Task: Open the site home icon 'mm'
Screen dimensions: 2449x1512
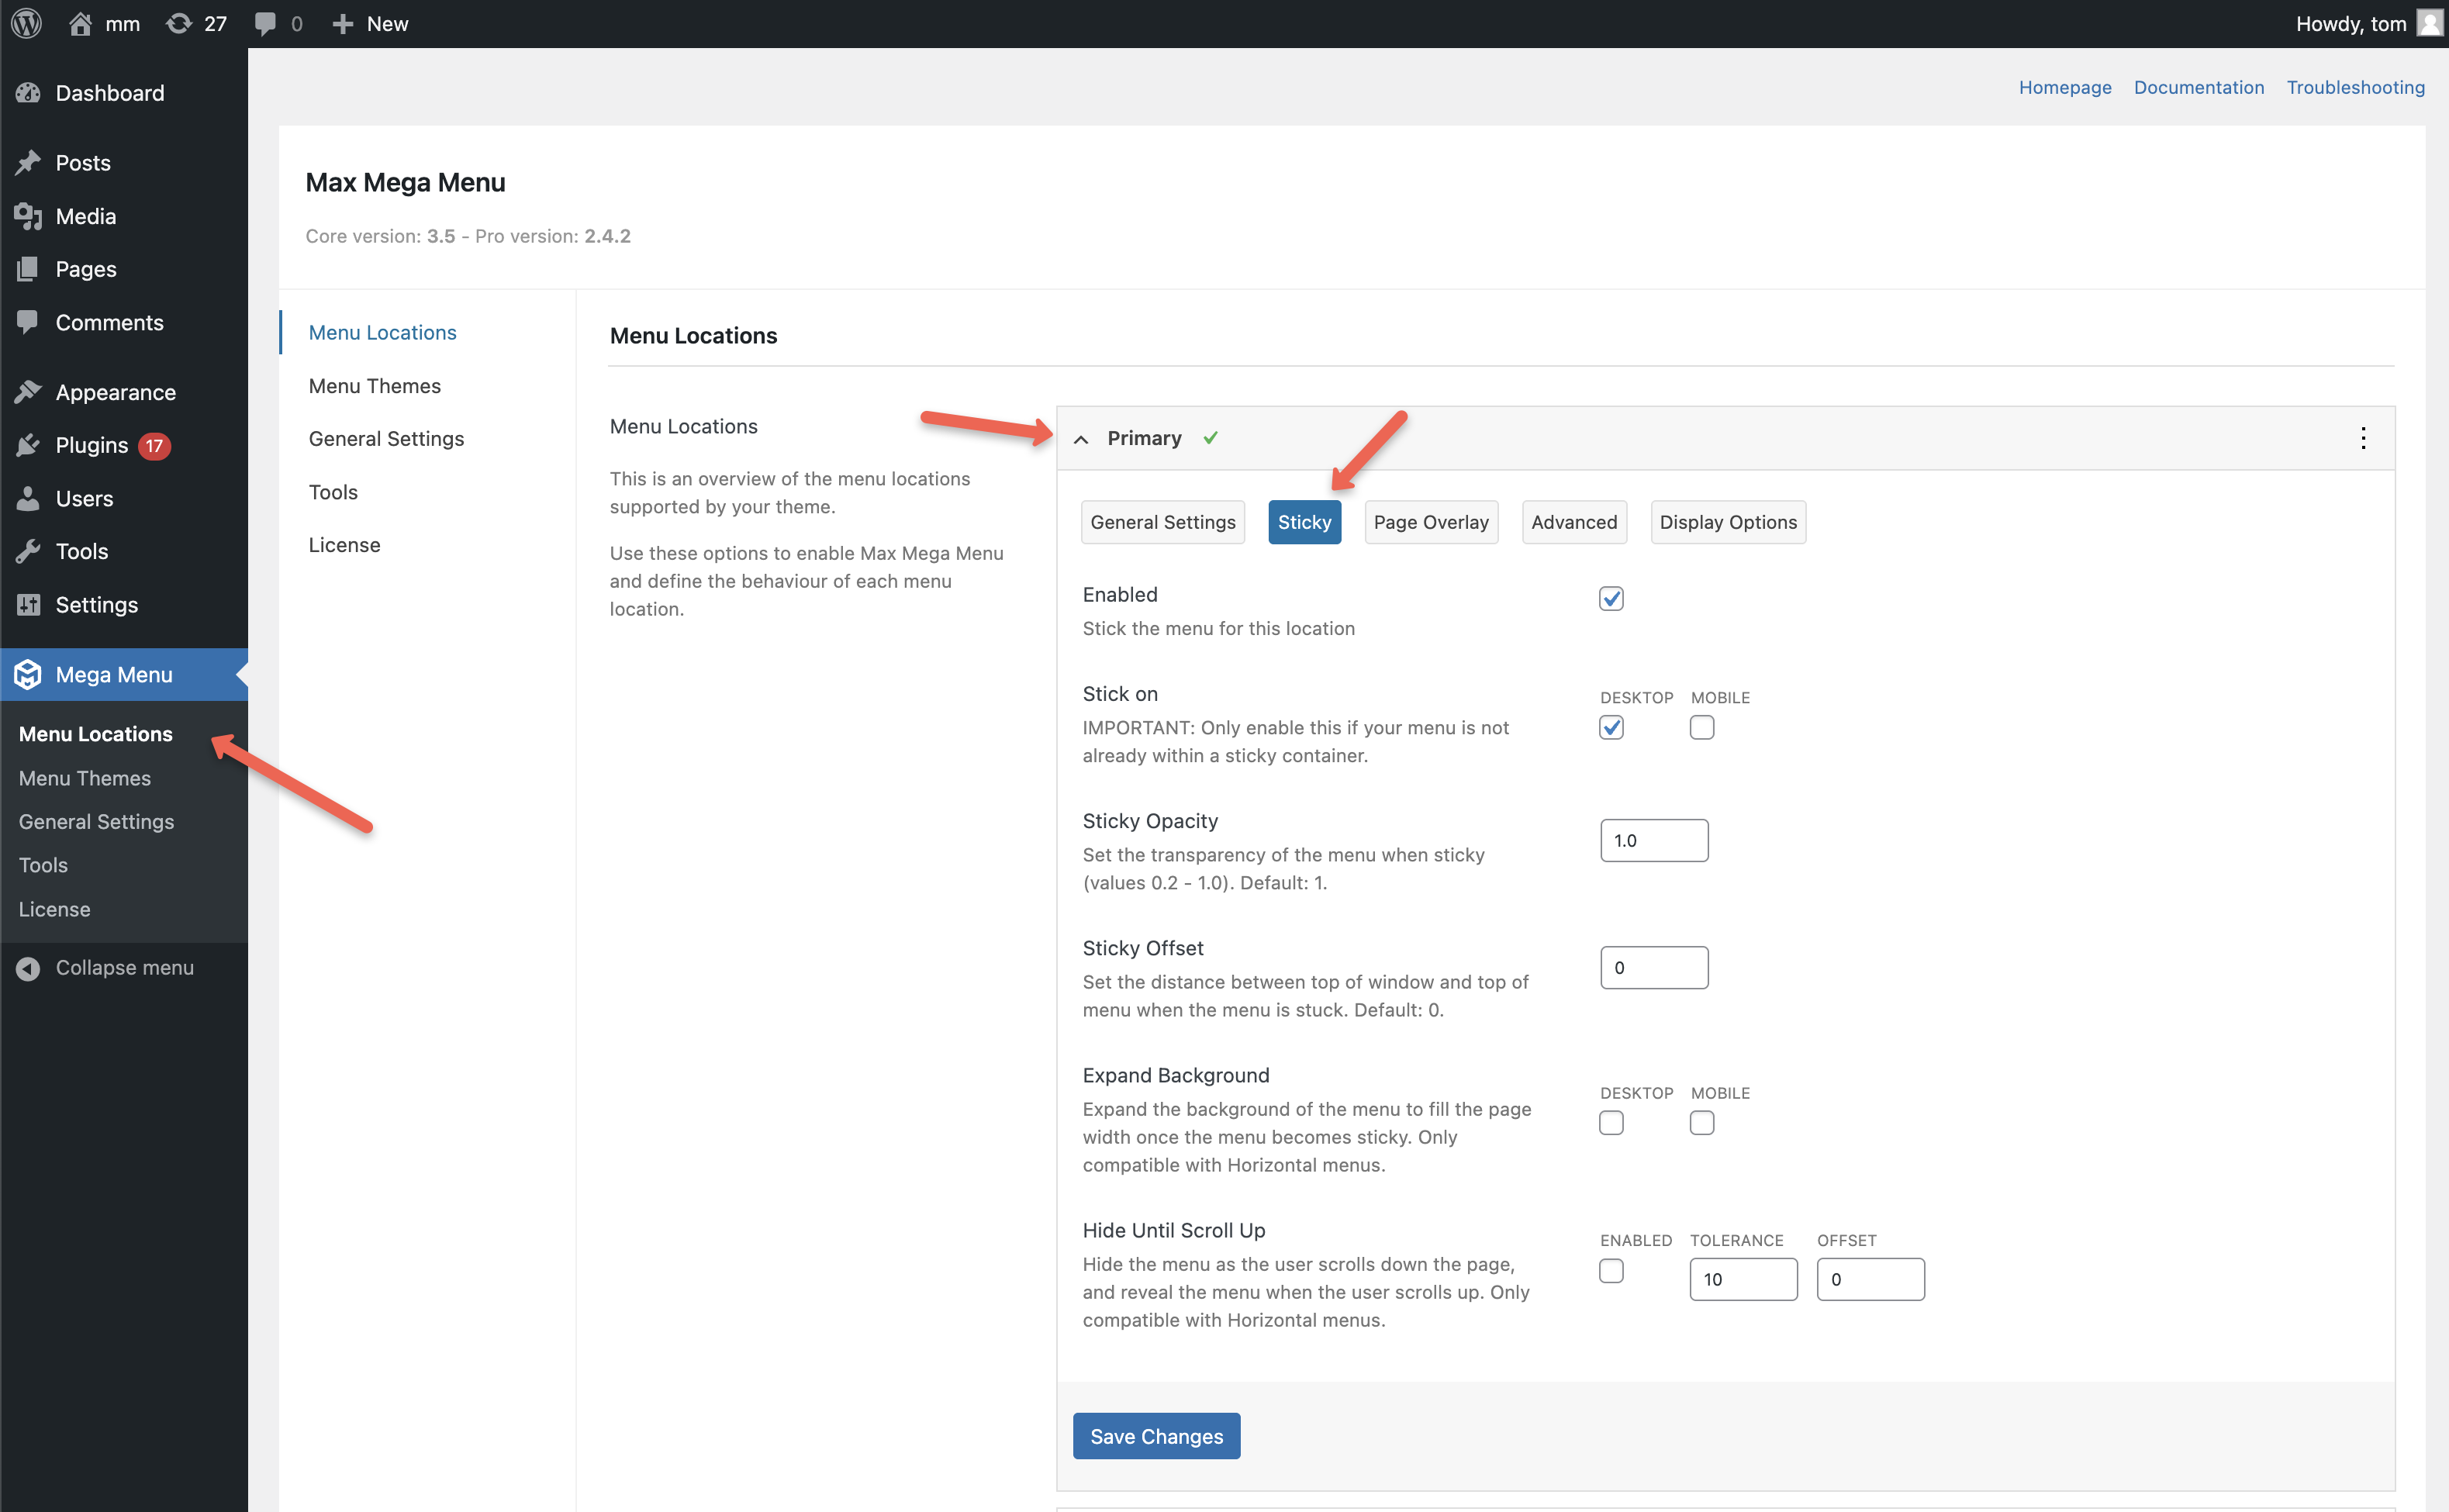Action: tap(81, 23)
